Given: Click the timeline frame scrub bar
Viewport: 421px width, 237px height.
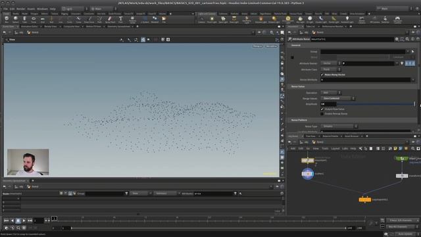Looking at the screenshot, I should tap(209, 220).
